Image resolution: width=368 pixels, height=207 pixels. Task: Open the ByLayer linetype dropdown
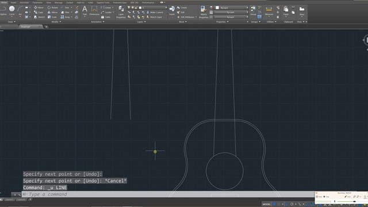tap(232, 17)
